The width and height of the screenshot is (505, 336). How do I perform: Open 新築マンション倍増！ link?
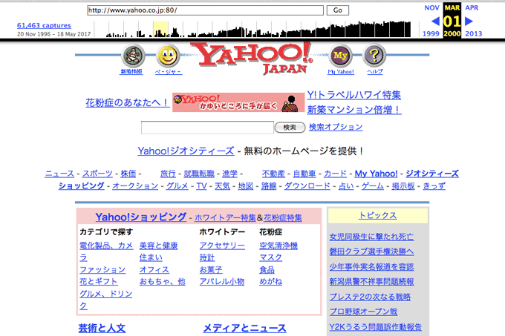pyautogui.click(x=354, y=110)
